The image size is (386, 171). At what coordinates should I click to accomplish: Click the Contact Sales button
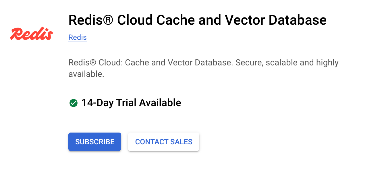tap(164, 142)
